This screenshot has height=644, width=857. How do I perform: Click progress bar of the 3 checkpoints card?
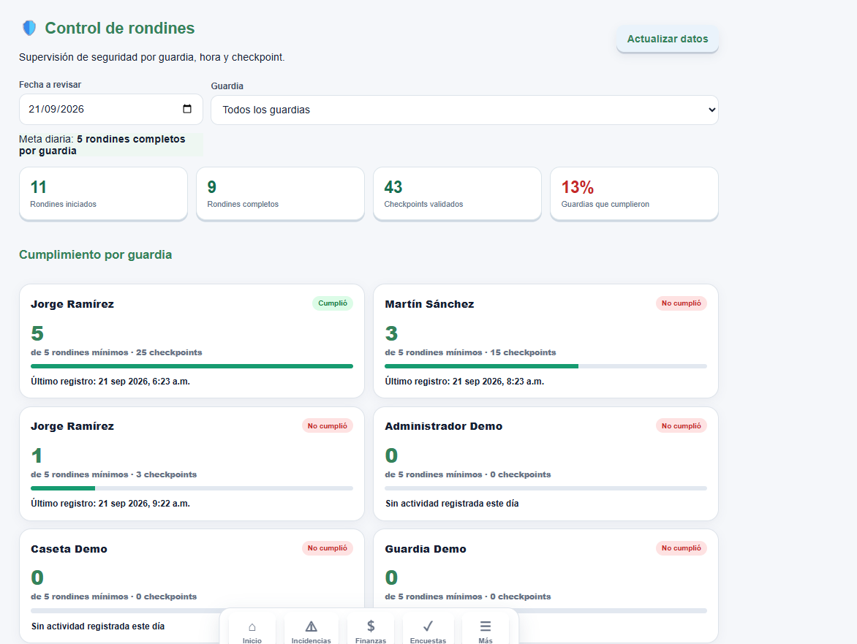pos(192,488)
